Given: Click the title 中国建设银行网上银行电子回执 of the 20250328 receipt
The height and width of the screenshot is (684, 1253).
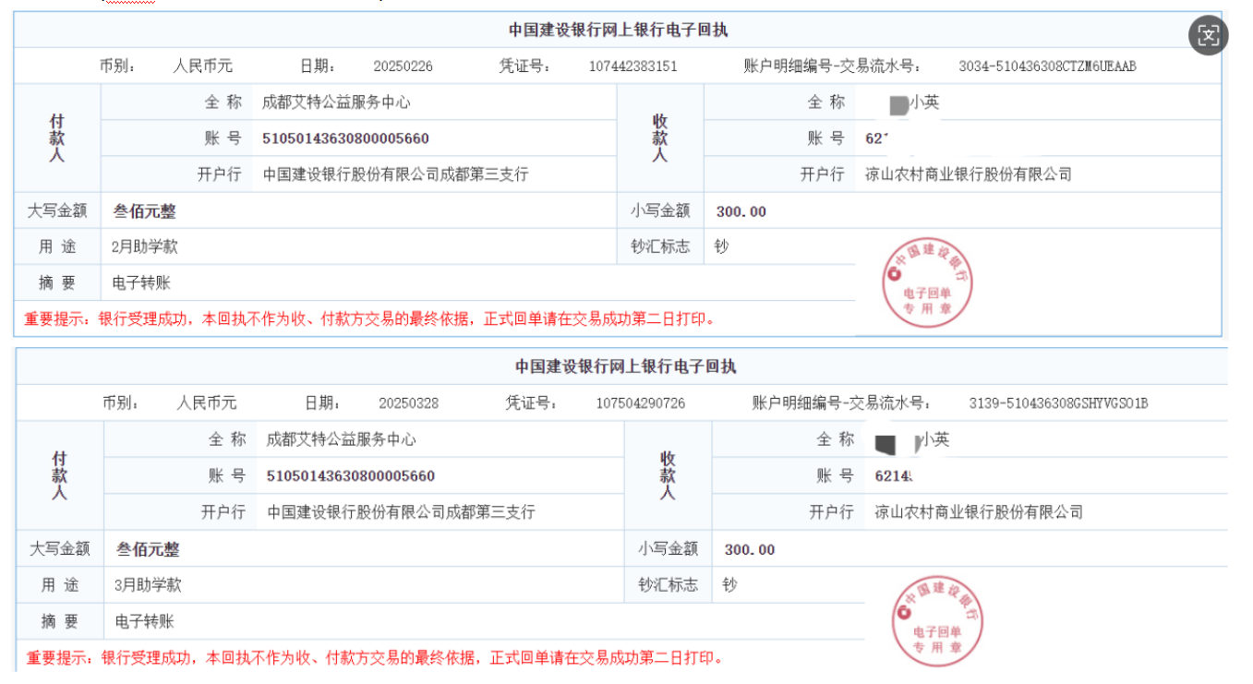Looking at the screenshot, I should pyautogui.click(x=625, y=366).
